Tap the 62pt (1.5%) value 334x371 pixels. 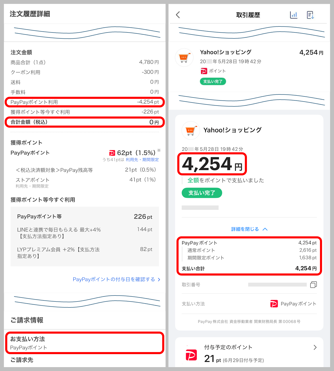[x=136, y=153]
